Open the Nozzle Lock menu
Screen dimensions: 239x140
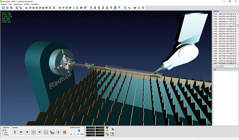pyautogui.click(x=18, y=5)
